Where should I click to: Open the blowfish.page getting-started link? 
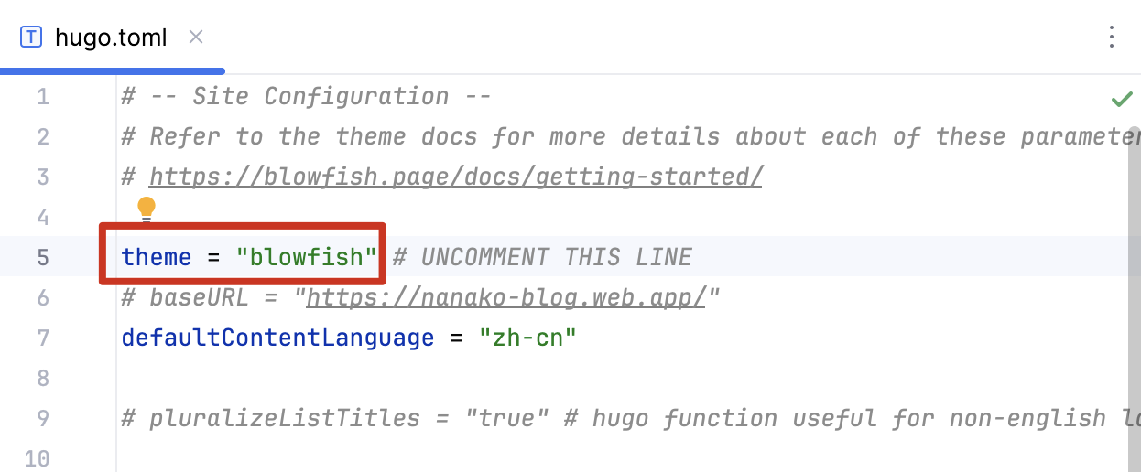point(455,177)
